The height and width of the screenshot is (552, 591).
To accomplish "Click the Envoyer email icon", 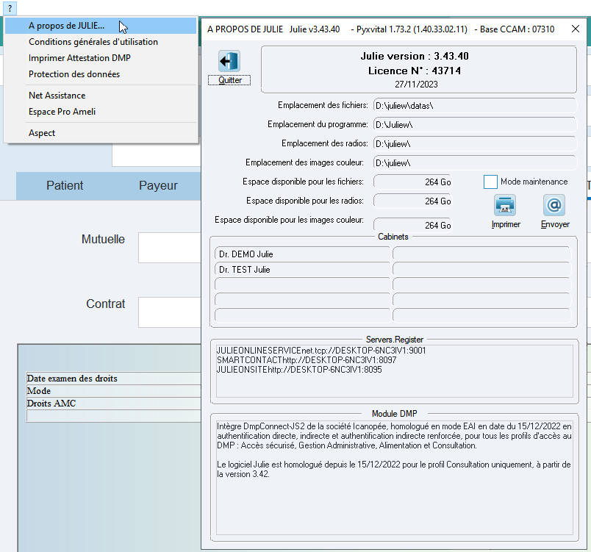I will (554, 205).
